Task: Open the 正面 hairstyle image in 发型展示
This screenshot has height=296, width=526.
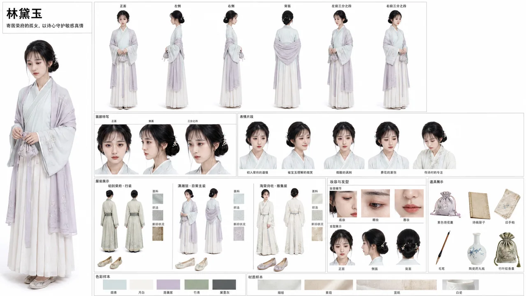Action: [x=341, y=247]
